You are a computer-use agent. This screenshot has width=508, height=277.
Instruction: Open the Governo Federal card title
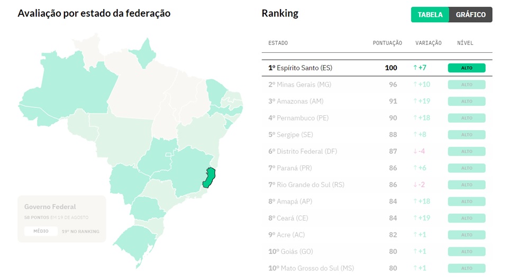[50, 207]
